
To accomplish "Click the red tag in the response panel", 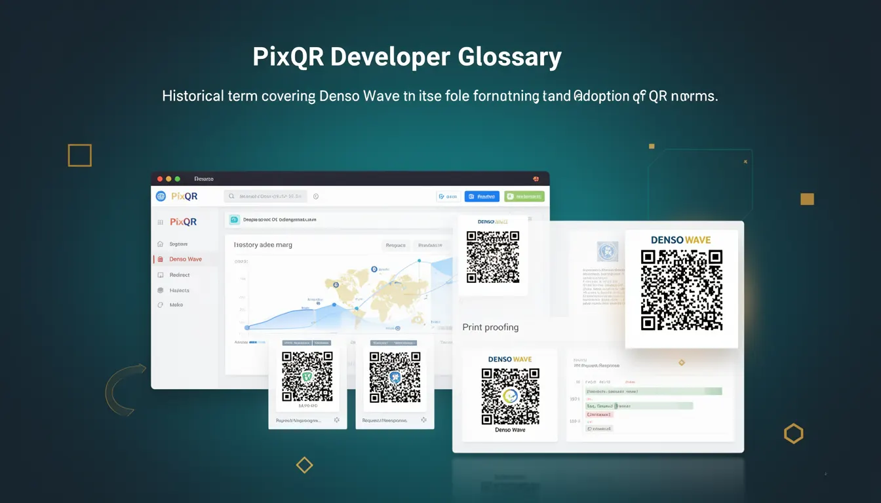I will [599, 415].
